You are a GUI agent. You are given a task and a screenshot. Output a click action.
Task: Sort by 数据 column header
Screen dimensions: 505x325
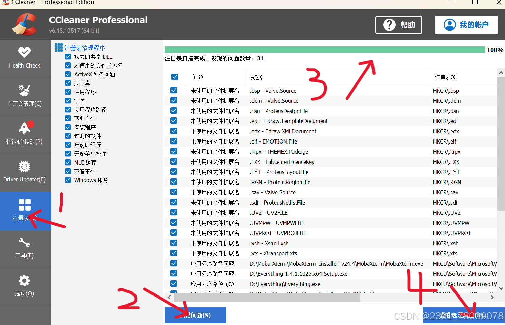[337, 77]
